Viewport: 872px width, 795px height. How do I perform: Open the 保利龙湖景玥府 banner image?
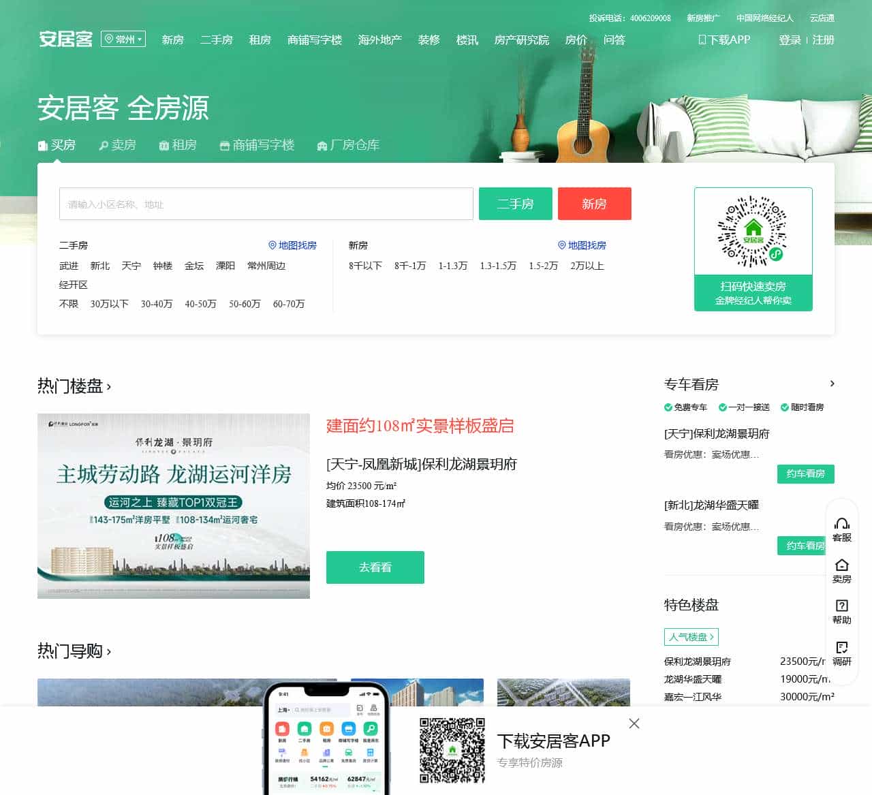coord(174,506)
